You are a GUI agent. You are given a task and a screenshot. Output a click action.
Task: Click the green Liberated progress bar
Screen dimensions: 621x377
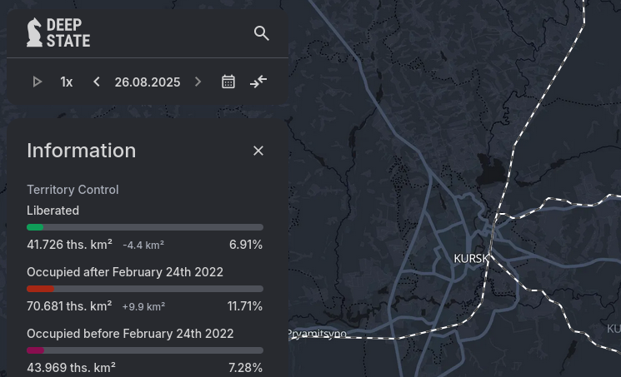[x=145, y=227]
